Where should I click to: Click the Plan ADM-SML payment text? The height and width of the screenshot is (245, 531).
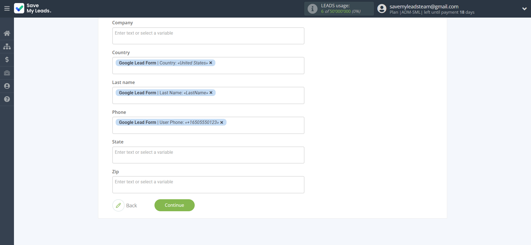pyautogui.click(x=432, y=12)
